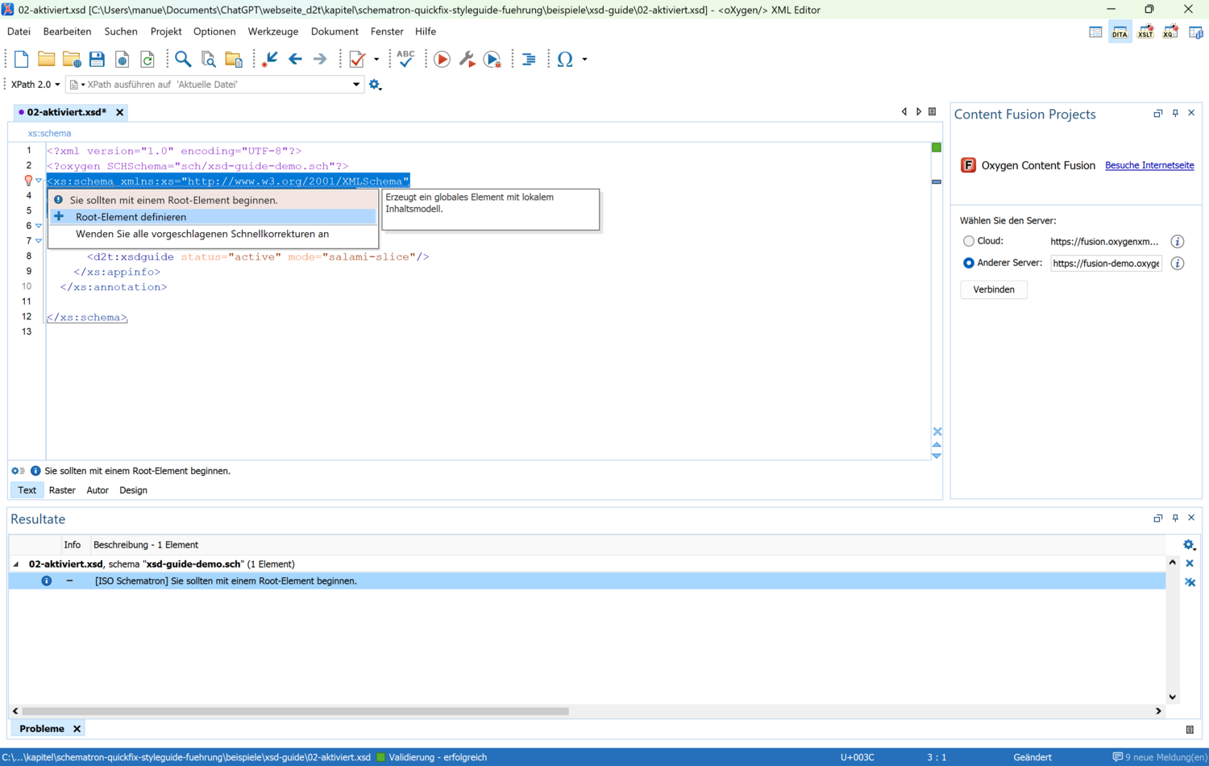Screen dimensions: 1209x766
Task: Open the XPath scope dropdown icon
Action: pos(77,85)
